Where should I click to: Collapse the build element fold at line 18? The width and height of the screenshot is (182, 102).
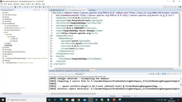coord(53,56)
